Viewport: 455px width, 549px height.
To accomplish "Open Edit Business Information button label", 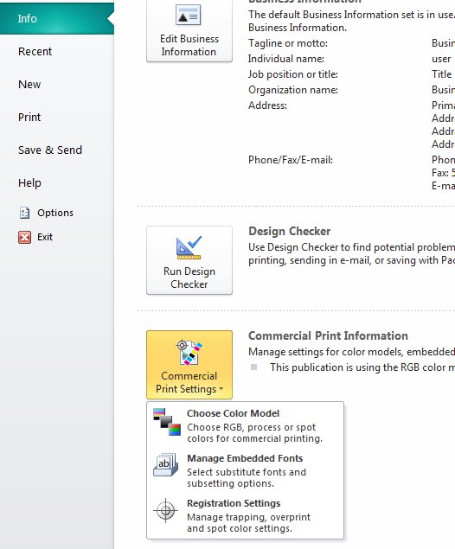I will pyautogui.click(x=189, y=45).
